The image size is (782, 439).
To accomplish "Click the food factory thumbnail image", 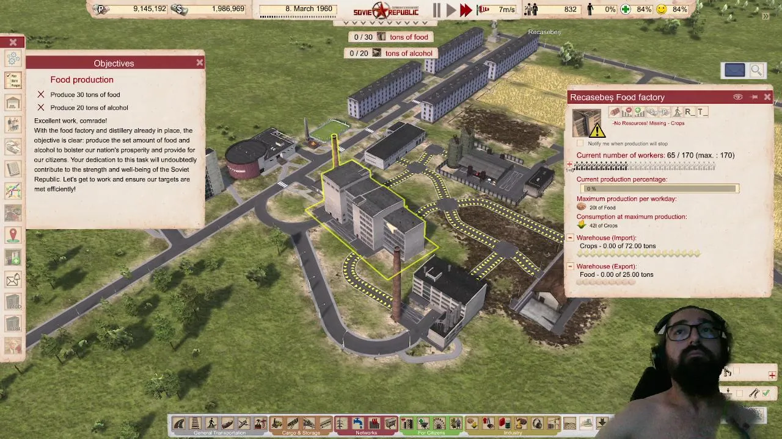I will coord(586,123).
